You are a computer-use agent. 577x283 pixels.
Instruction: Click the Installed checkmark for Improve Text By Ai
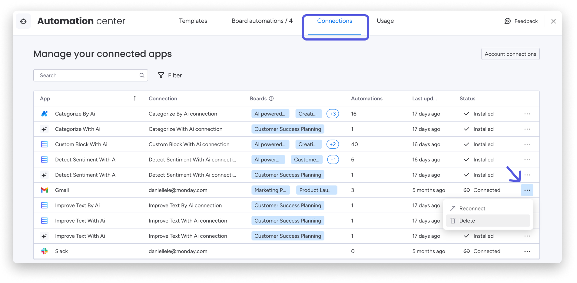click(x=466, y=205)
